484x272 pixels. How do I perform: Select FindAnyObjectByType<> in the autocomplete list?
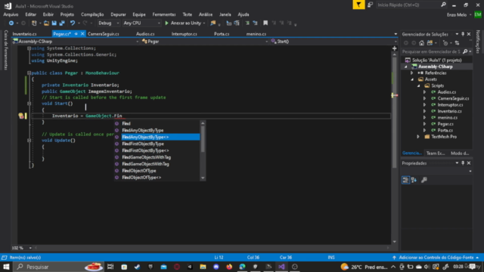click(160, 137)
